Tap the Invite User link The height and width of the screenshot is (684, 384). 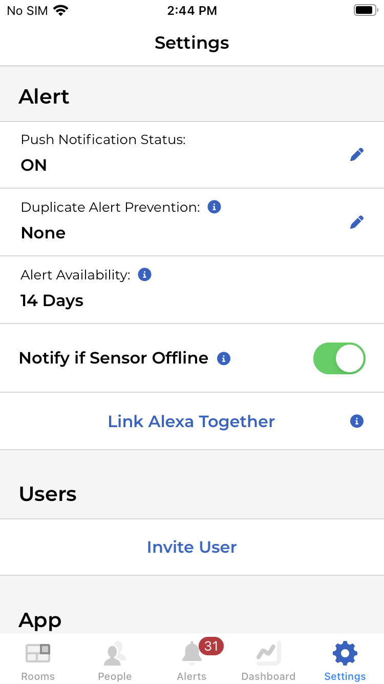[x=192, y=547]
